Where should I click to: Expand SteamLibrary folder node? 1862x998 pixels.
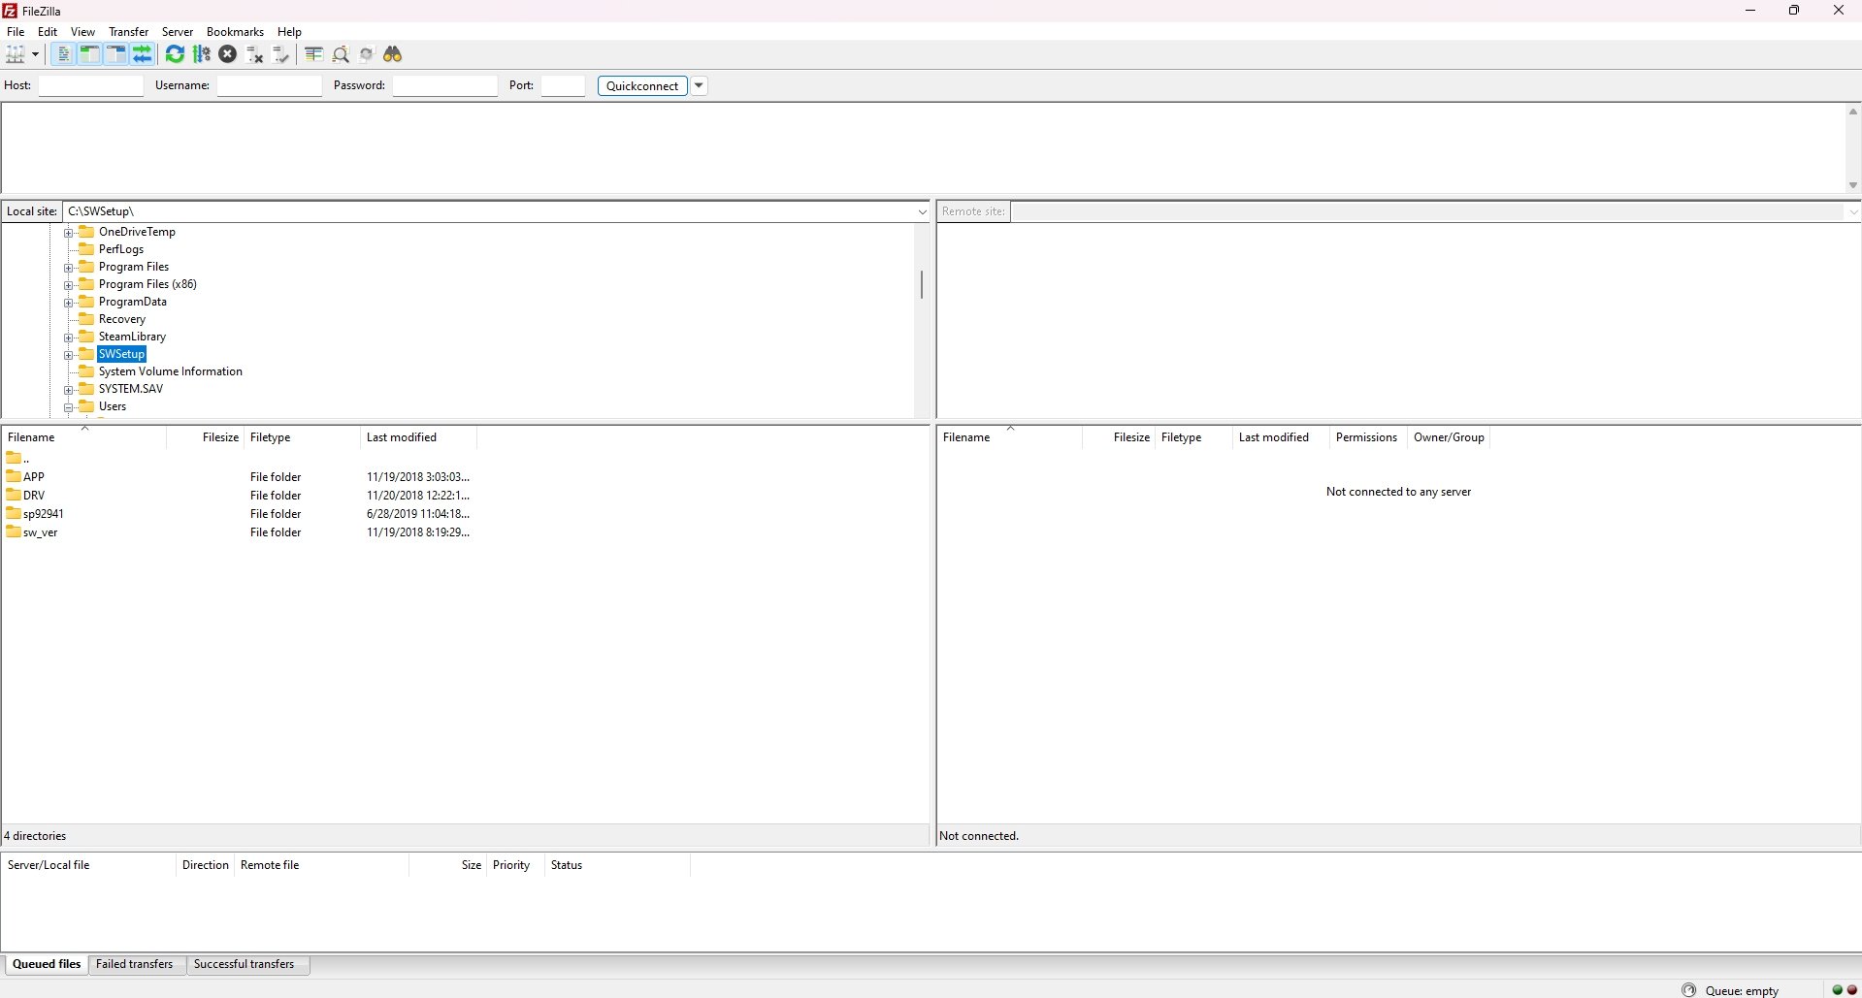[x=69, y=338]
